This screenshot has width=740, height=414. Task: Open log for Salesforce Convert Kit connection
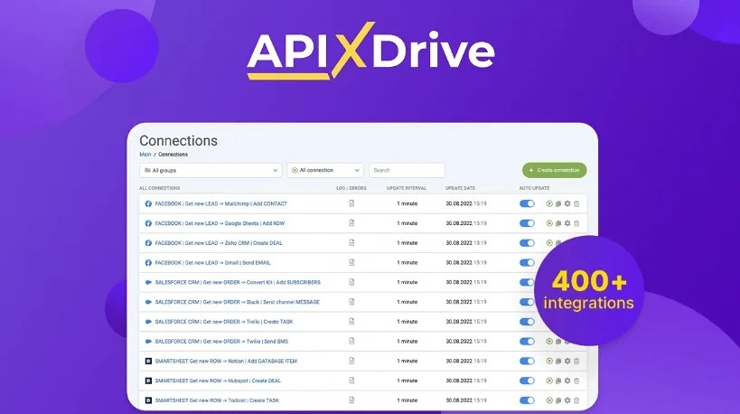(351, 282)
